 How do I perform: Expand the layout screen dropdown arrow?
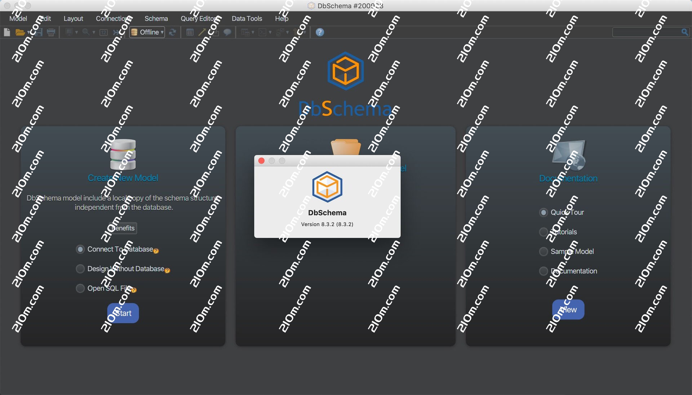[x=76, y=32]
